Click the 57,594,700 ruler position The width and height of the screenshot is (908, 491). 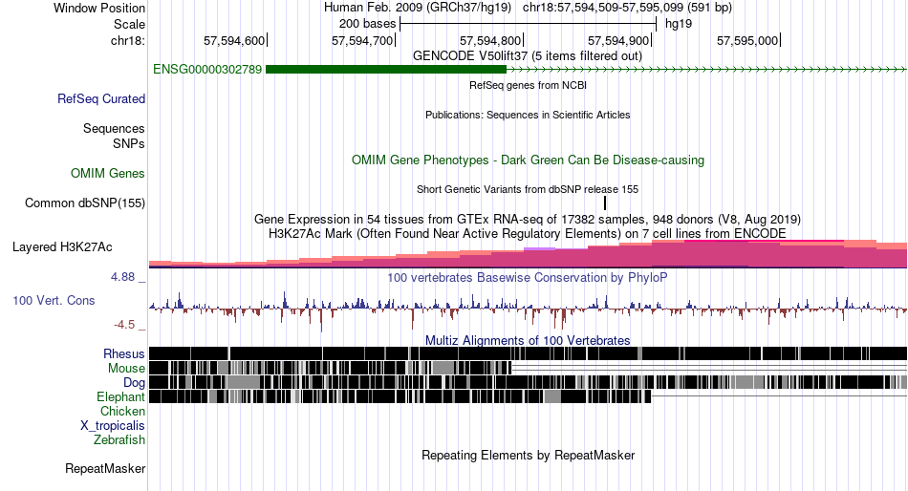coord(363,40)
